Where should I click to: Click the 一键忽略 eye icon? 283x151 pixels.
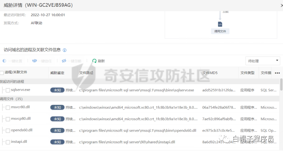(64, 61)
